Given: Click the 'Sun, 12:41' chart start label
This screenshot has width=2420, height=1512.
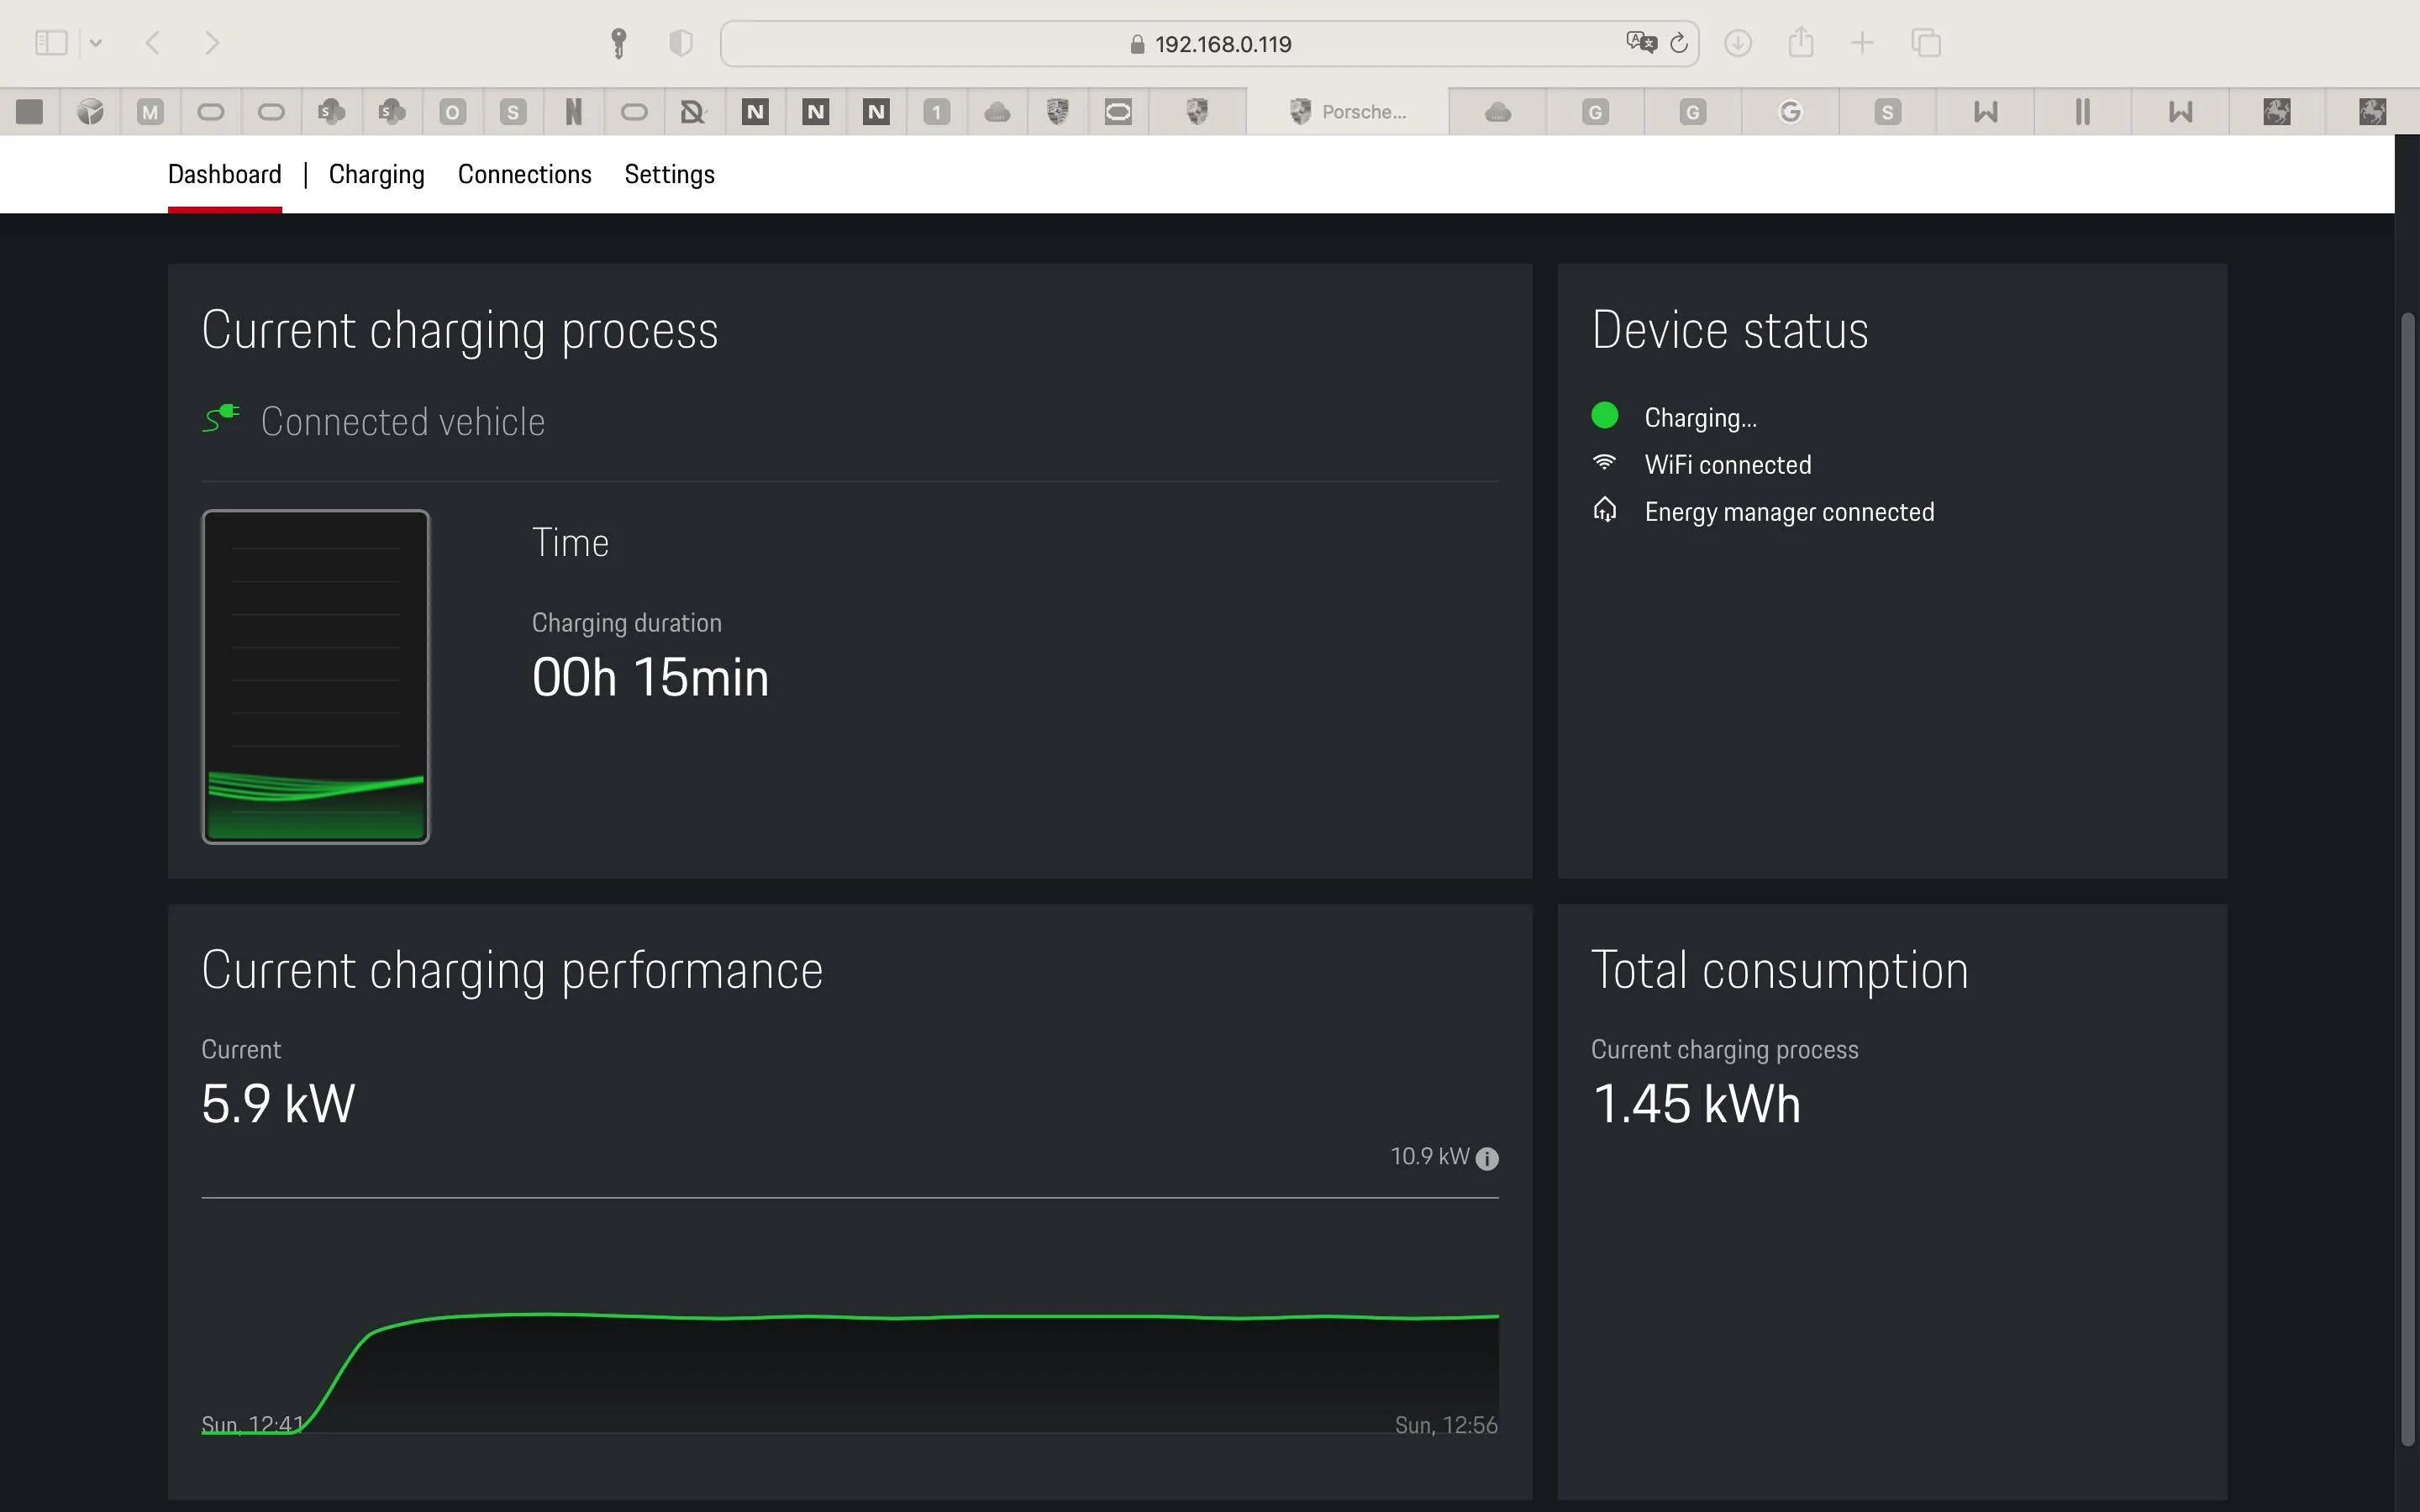Looking at the screenshot, I should coord(252,1424).
